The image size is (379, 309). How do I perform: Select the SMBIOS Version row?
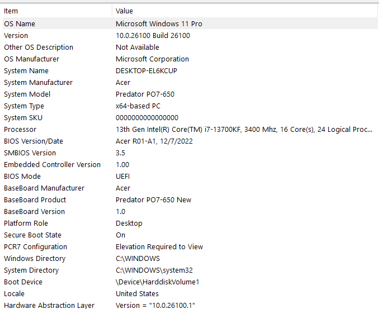pos(190,153)
